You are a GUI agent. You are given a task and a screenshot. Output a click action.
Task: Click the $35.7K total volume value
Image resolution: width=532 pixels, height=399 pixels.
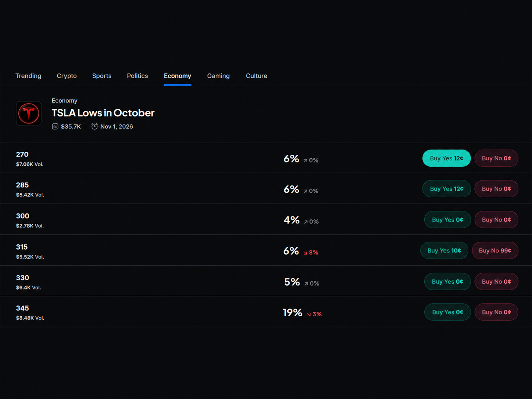(x=71, y=126)
